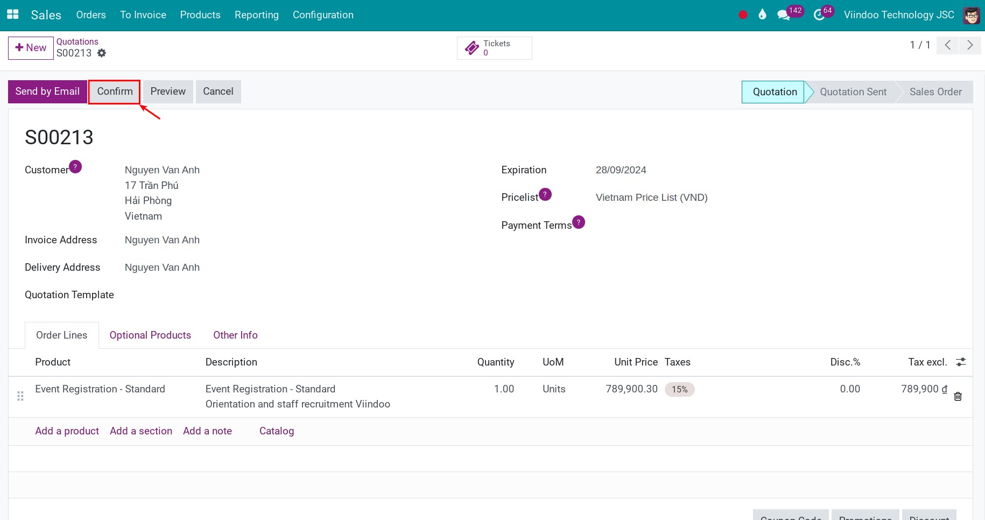Open the Customer Nguyen Van Anh field
Viewport: 985px width, 520px height.
click(162, 170)
